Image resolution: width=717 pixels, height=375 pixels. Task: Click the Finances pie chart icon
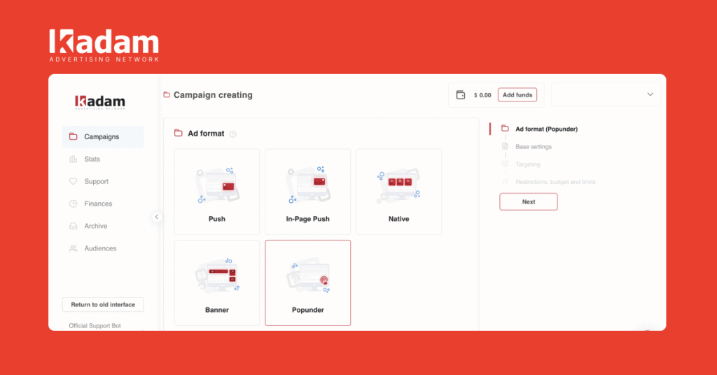[73, 204]
